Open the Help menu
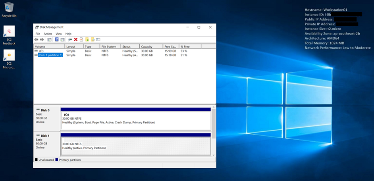 [68, 34]
